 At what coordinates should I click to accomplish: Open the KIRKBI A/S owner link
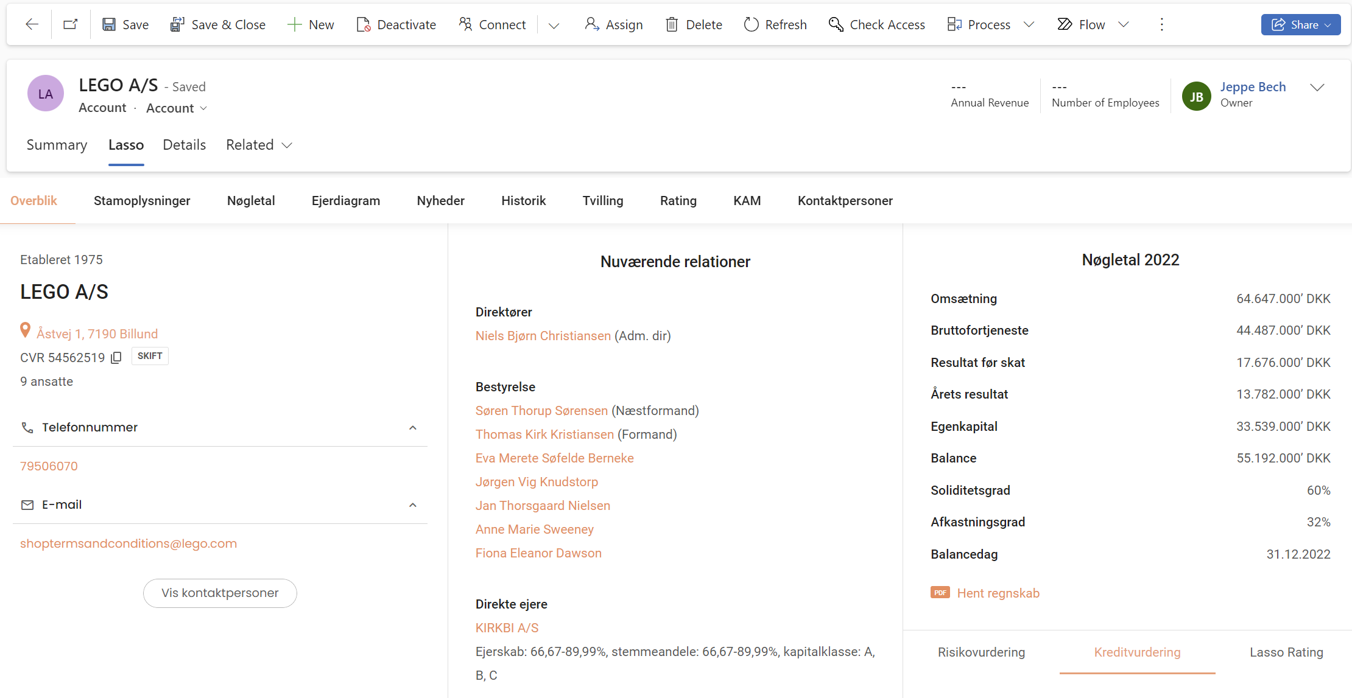(x=507, y=628)
